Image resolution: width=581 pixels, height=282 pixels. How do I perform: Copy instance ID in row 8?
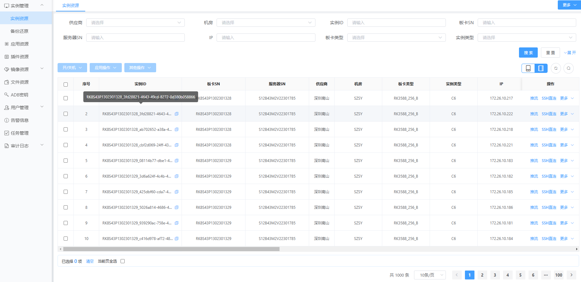tap(176, 208)
